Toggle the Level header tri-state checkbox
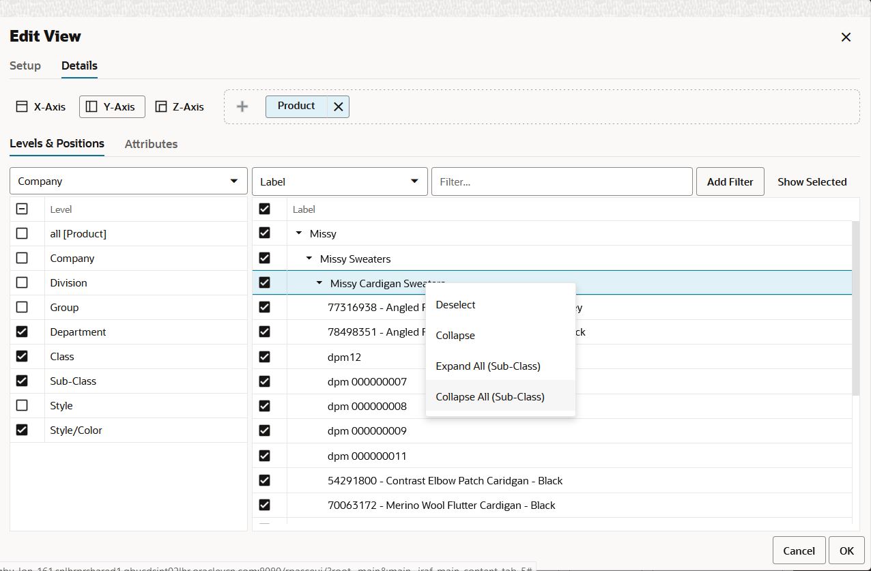Screen dimensions: 871x571 (22, 209)
